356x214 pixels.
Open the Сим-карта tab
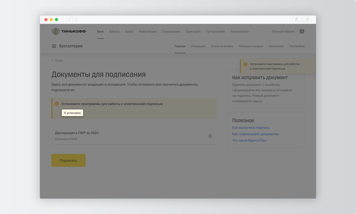pos(193,31)
